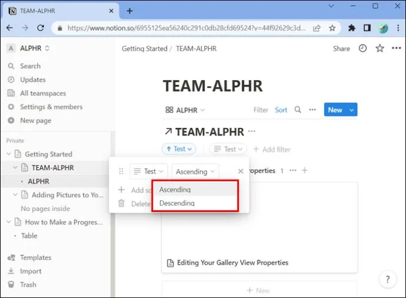Screen dimensions: 406x298
Task: Click the browser back arrow
Action: (9, 28)
